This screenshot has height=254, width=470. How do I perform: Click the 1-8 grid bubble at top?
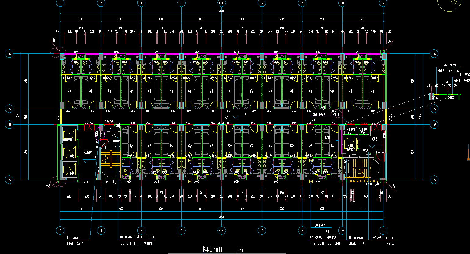pos(221,3)
